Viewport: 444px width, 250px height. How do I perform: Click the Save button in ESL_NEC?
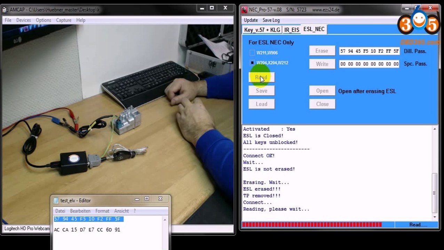click(261, 91)
